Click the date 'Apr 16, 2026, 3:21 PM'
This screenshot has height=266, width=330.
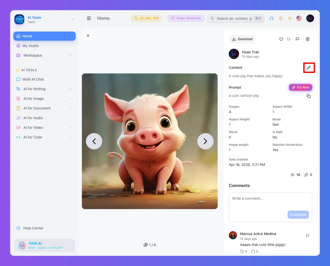pyautogui.click(x=247, y=165)
